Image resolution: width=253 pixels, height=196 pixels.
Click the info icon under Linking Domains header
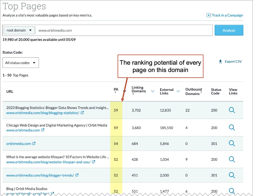pos(133,94)
